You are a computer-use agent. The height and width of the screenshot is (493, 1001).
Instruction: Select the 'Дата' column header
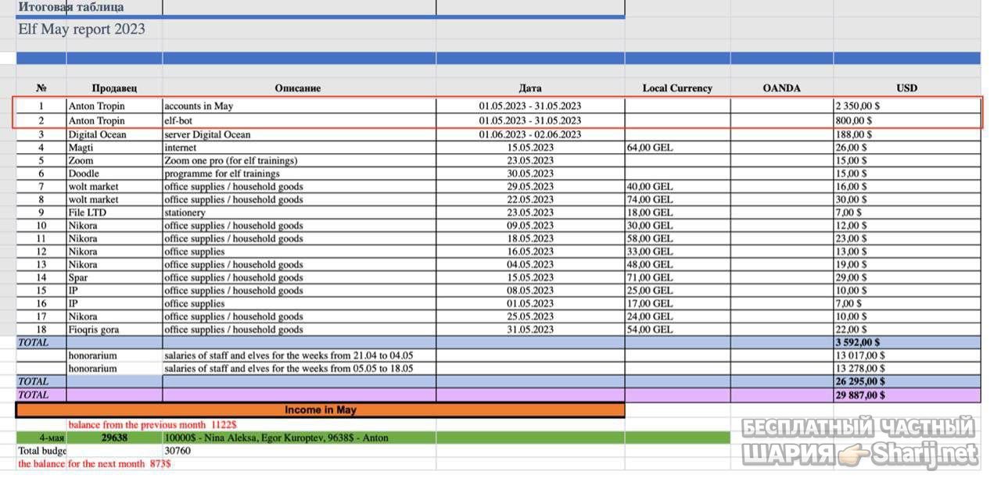click(x=530, y=88)
